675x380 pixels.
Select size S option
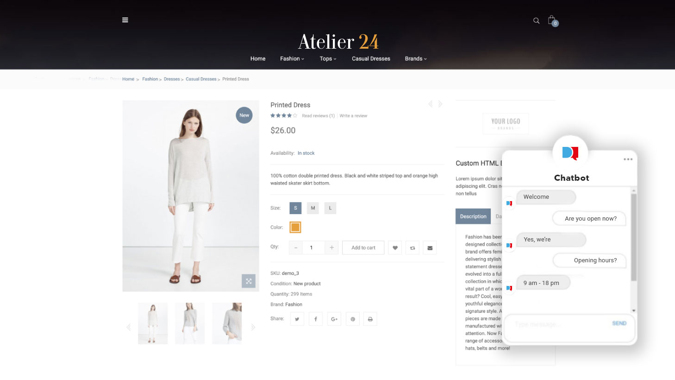click(295, 208)
